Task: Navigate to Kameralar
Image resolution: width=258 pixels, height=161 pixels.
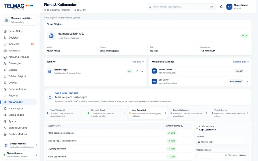Action: (x=19, y=50)
